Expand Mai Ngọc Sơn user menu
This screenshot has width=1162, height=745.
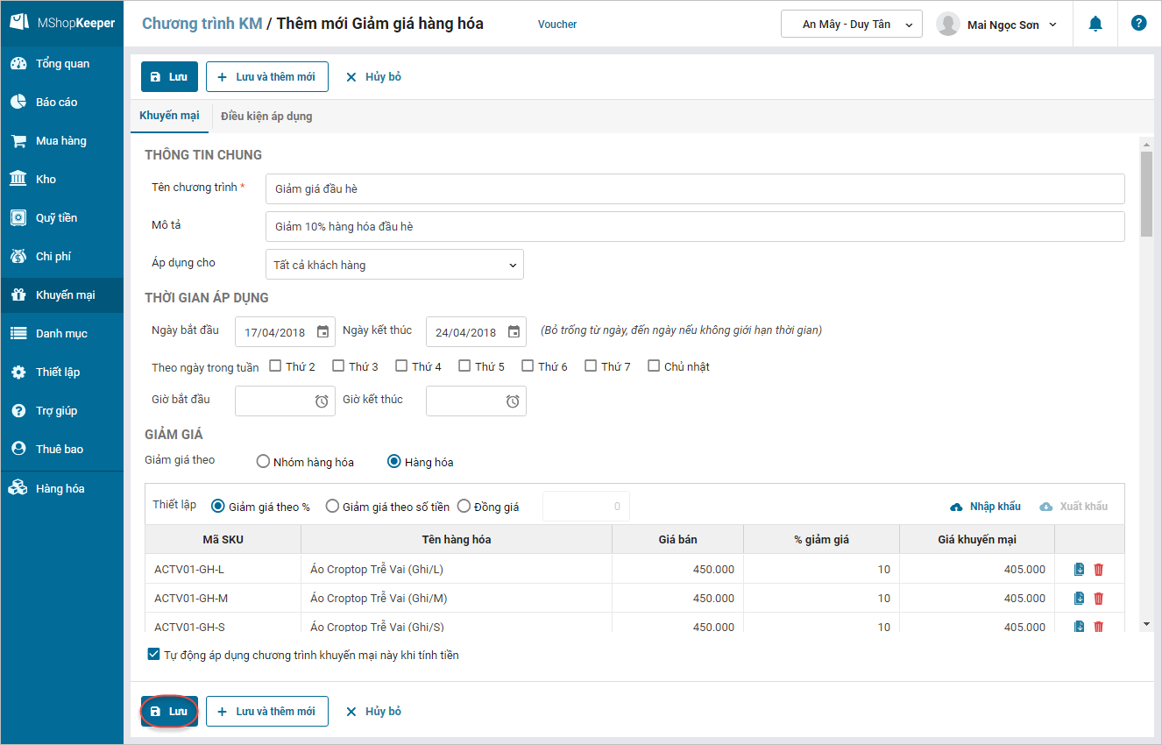click(x=997, y=25)
